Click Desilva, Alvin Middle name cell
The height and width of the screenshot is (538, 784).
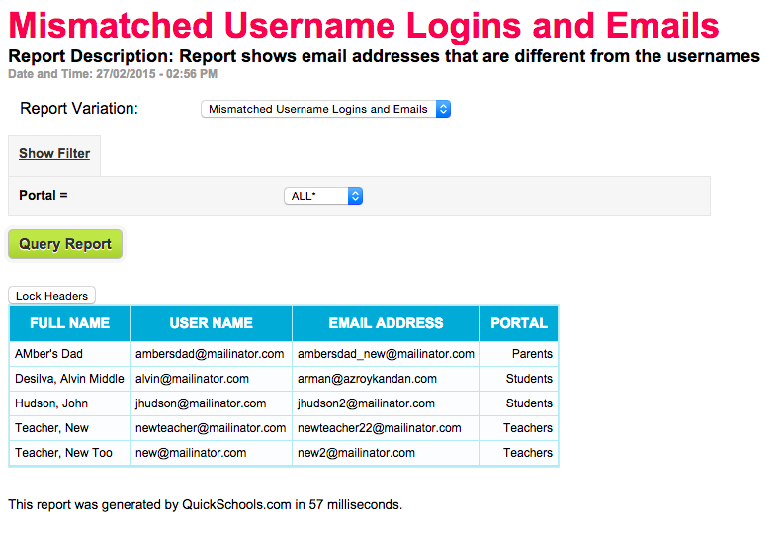point(69,379)
